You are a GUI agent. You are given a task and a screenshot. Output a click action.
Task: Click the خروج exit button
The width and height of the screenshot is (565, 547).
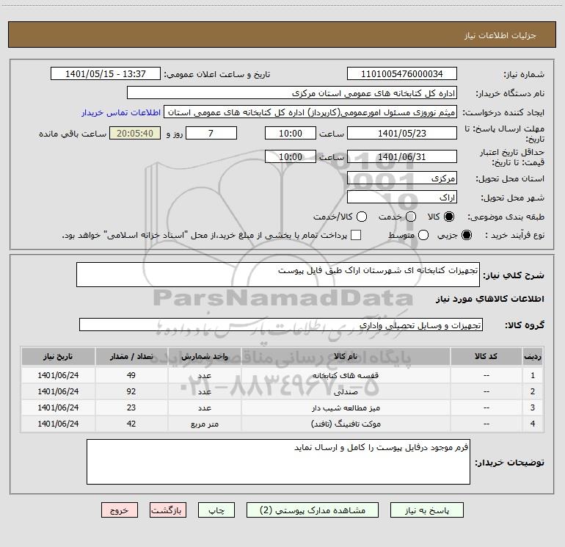[120, 510]
